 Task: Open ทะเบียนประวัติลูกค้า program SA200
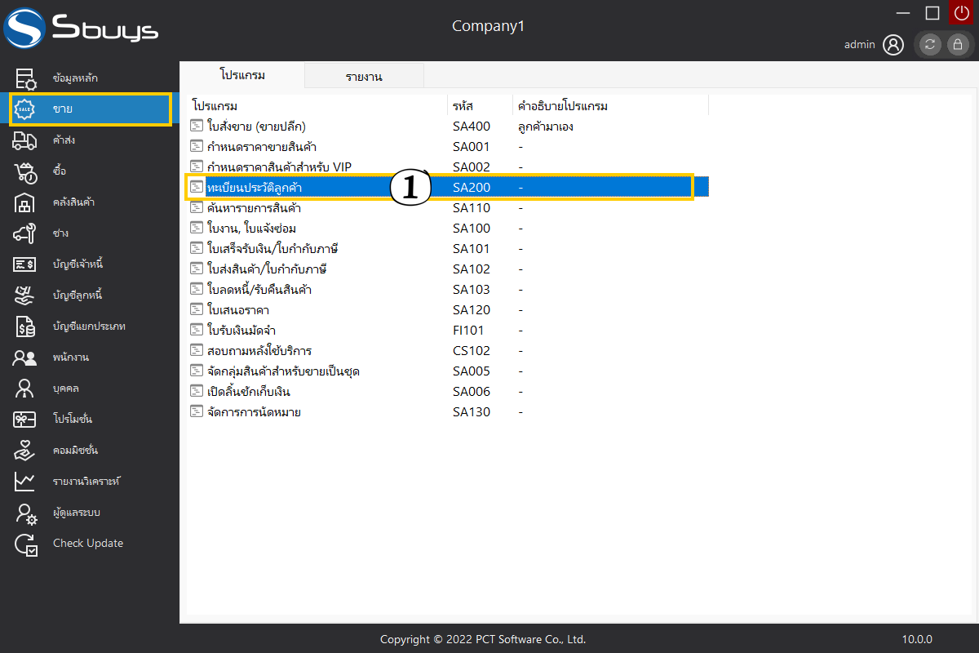pyautogui.click(x=255, y=188)
